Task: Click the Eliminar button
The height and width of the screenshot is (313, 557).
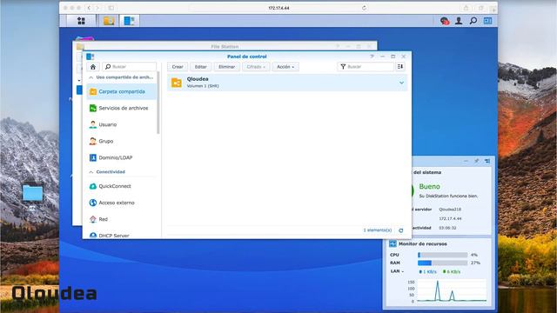Action: pos(226,67)
